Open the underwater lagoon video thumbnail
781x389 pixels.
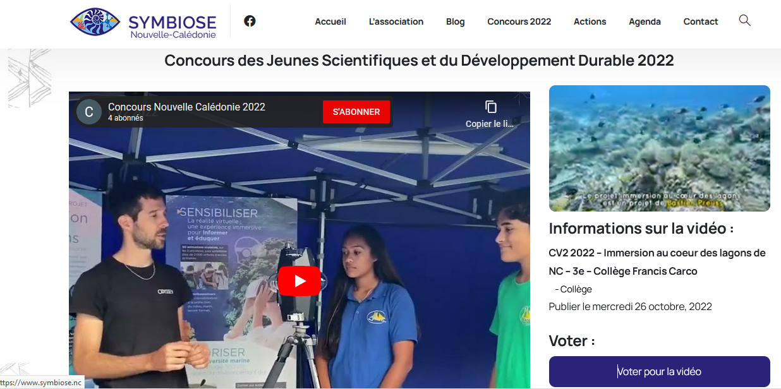tap(660, 148)
